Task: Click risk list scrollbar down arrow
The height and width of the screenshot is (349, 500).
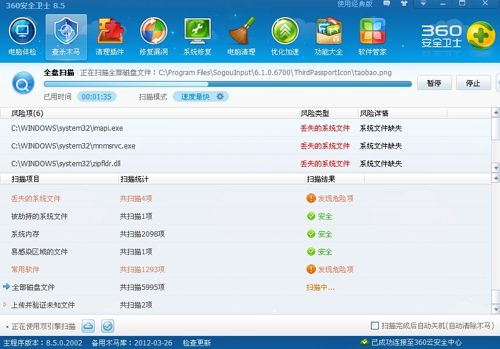Action: pyautogui.click(x=496, y=168)
